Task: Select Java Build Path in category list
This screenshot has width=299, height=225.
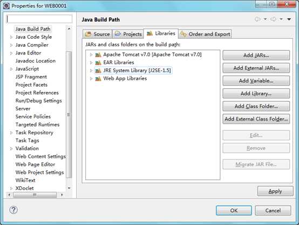Action: [33, 29]
